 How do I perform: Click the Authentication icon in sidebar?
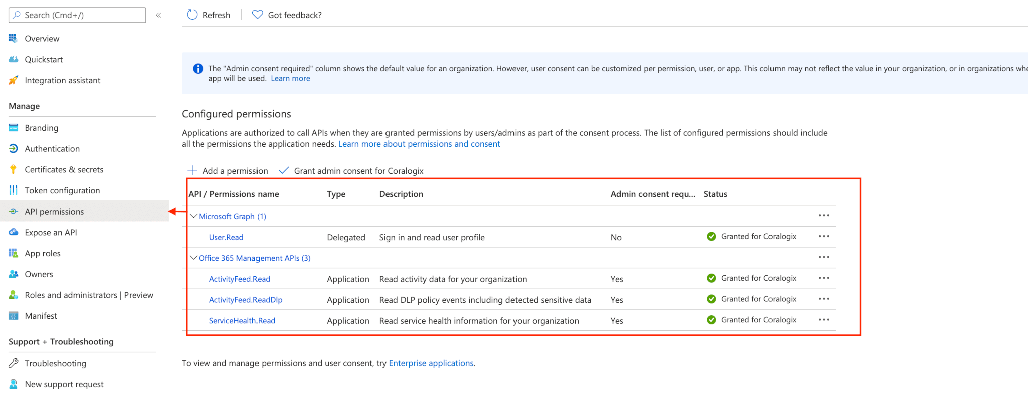13,149
